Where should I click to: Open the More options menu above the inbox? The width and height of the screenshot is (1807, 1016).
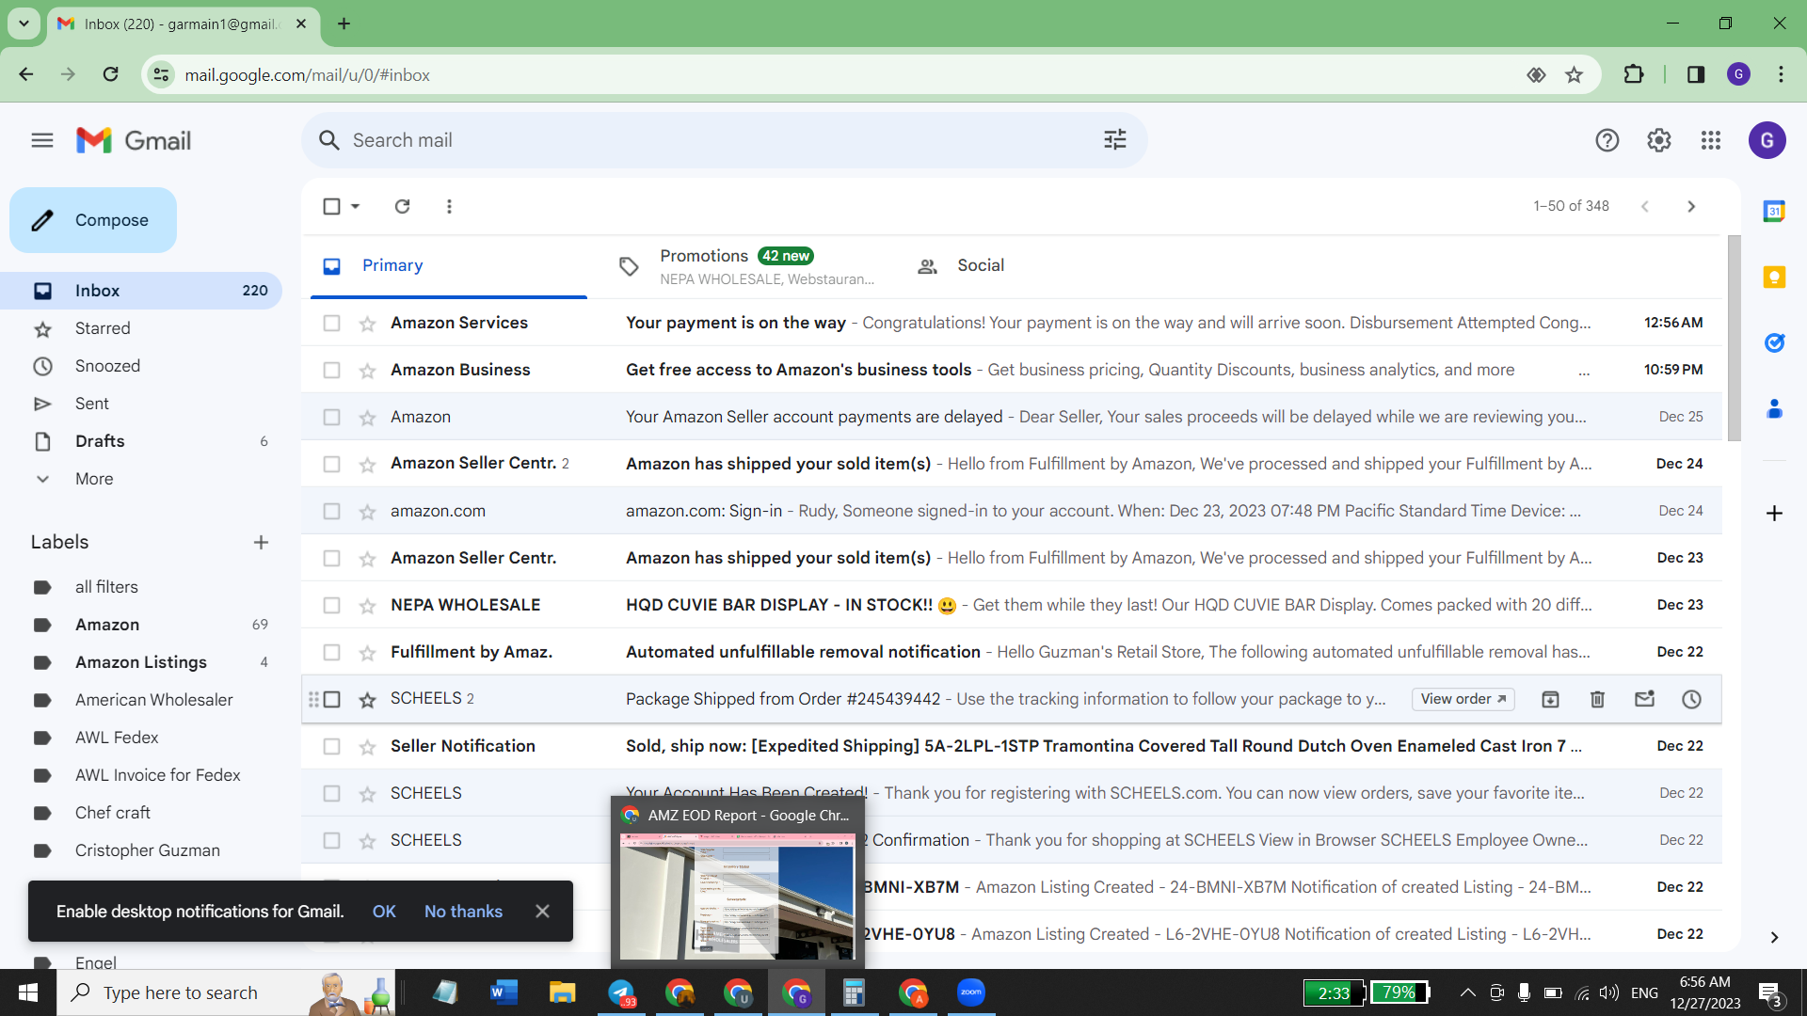coord(449,206)
